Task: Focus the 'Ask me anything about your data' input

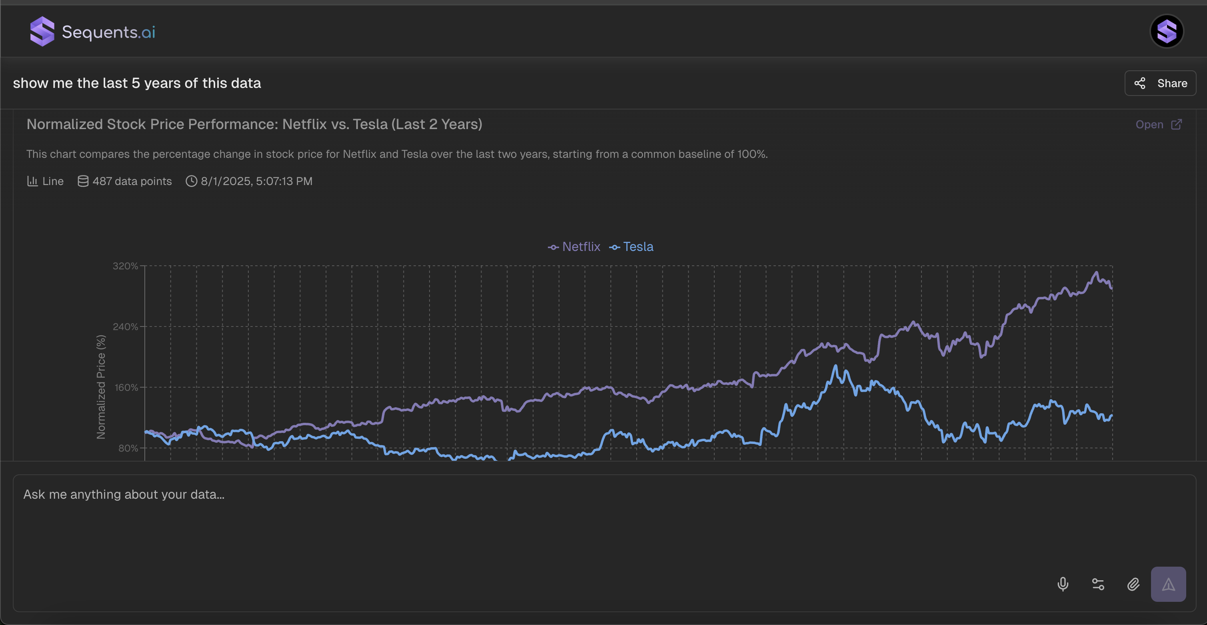Action: 604,543
